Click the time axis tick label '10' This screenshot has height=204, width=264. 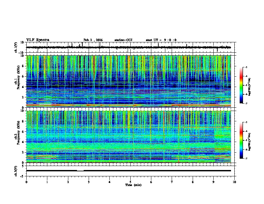pos(234,182)
